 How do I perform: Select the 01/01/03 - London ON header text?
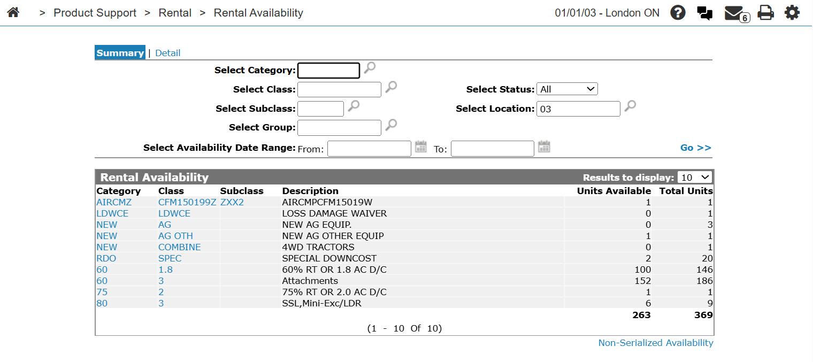point(607,13)
